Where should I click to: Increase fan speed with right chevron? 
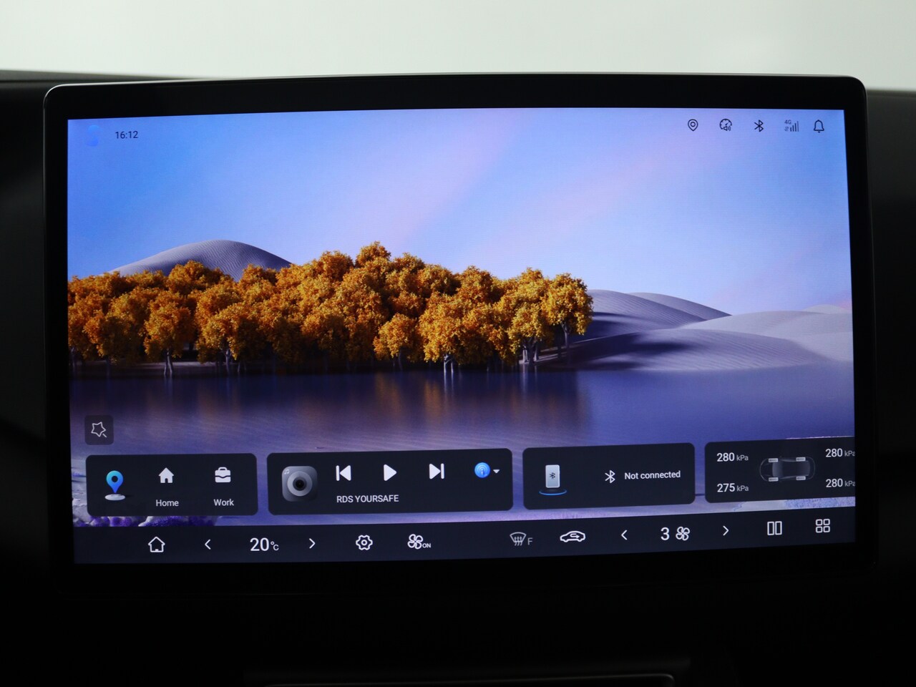[725, 531]
